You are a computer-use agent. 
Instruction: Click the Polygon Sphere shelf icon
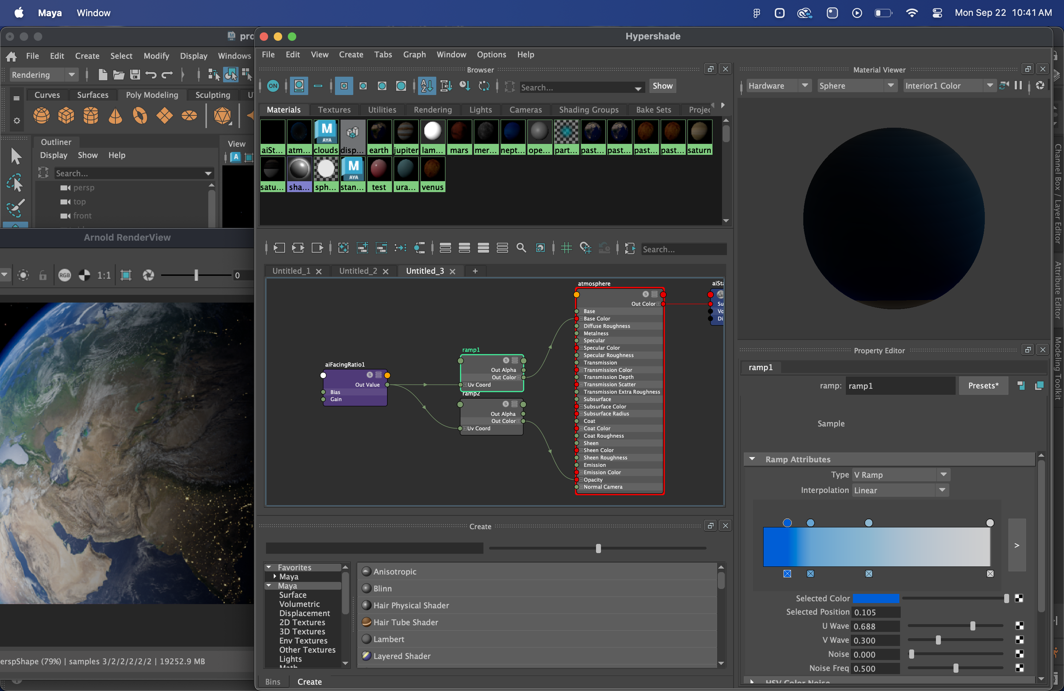click(41, 116)
